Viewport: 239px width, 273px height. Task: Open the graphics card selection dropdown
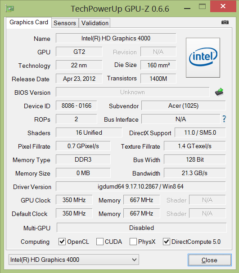coord(74,260)
